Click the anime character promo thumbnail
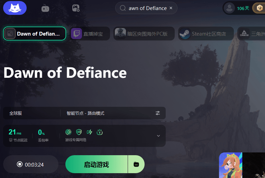This screenshot has height=178, width=265. pos(230,165)
